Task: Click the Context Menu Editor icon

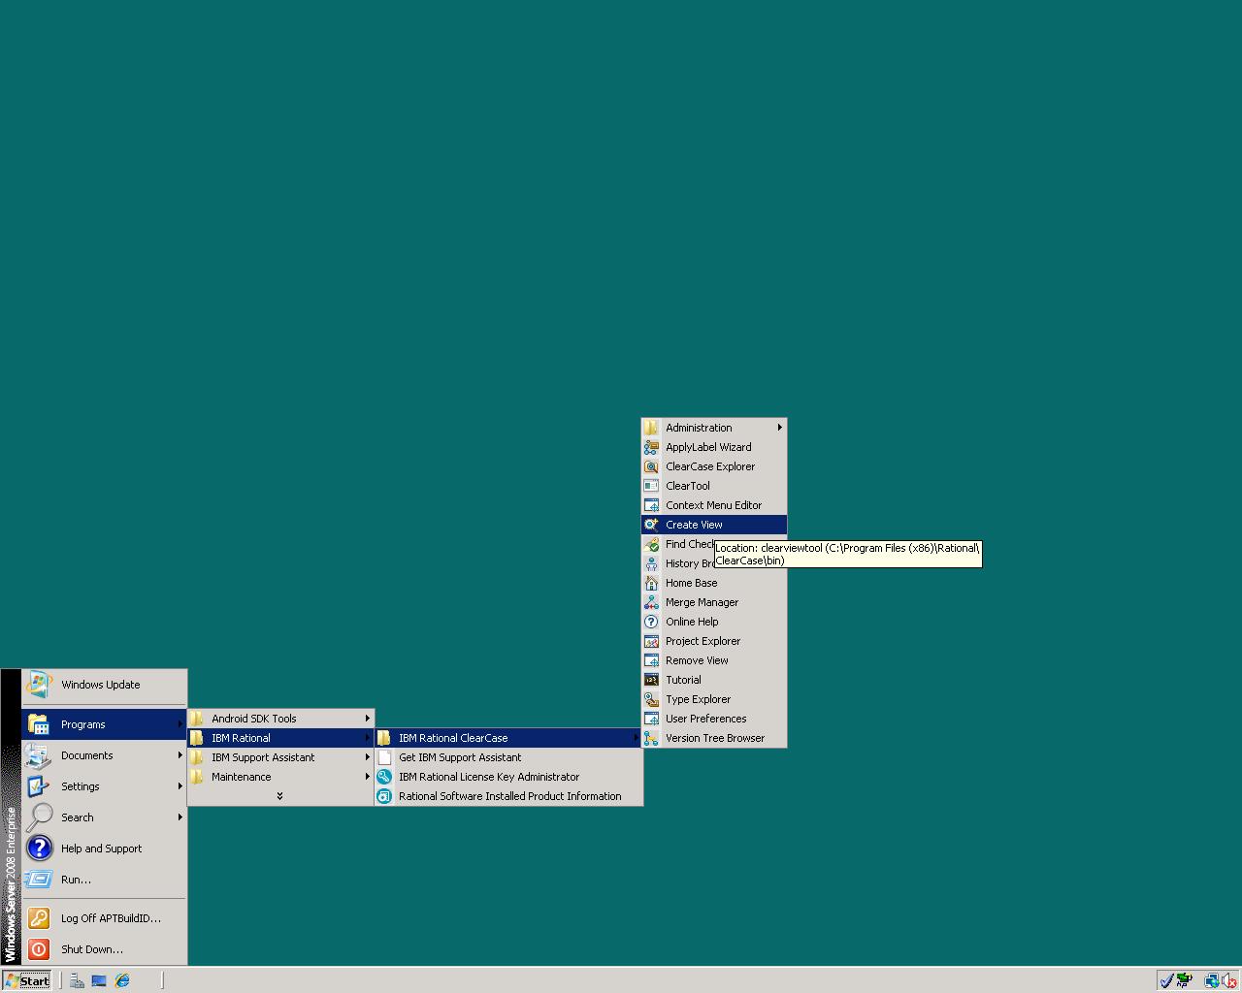Action: click(651, 505)
